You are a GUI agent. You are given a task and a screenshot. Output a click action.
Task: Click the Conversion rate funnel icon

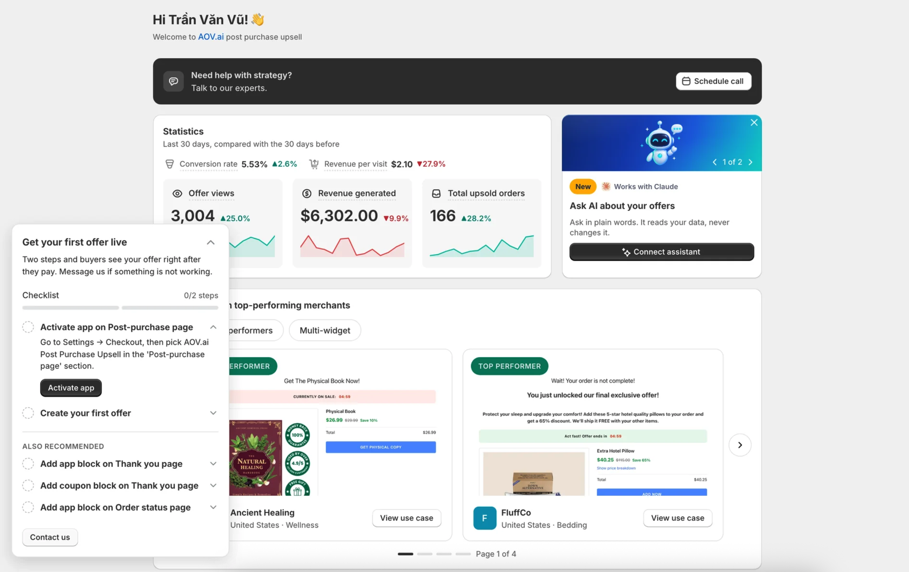(x=170, y=164)
